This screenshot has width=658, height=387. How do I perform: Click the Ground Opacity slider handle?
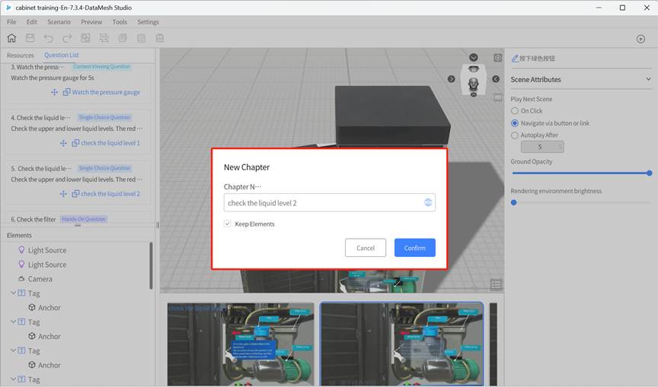pos(649,173)
